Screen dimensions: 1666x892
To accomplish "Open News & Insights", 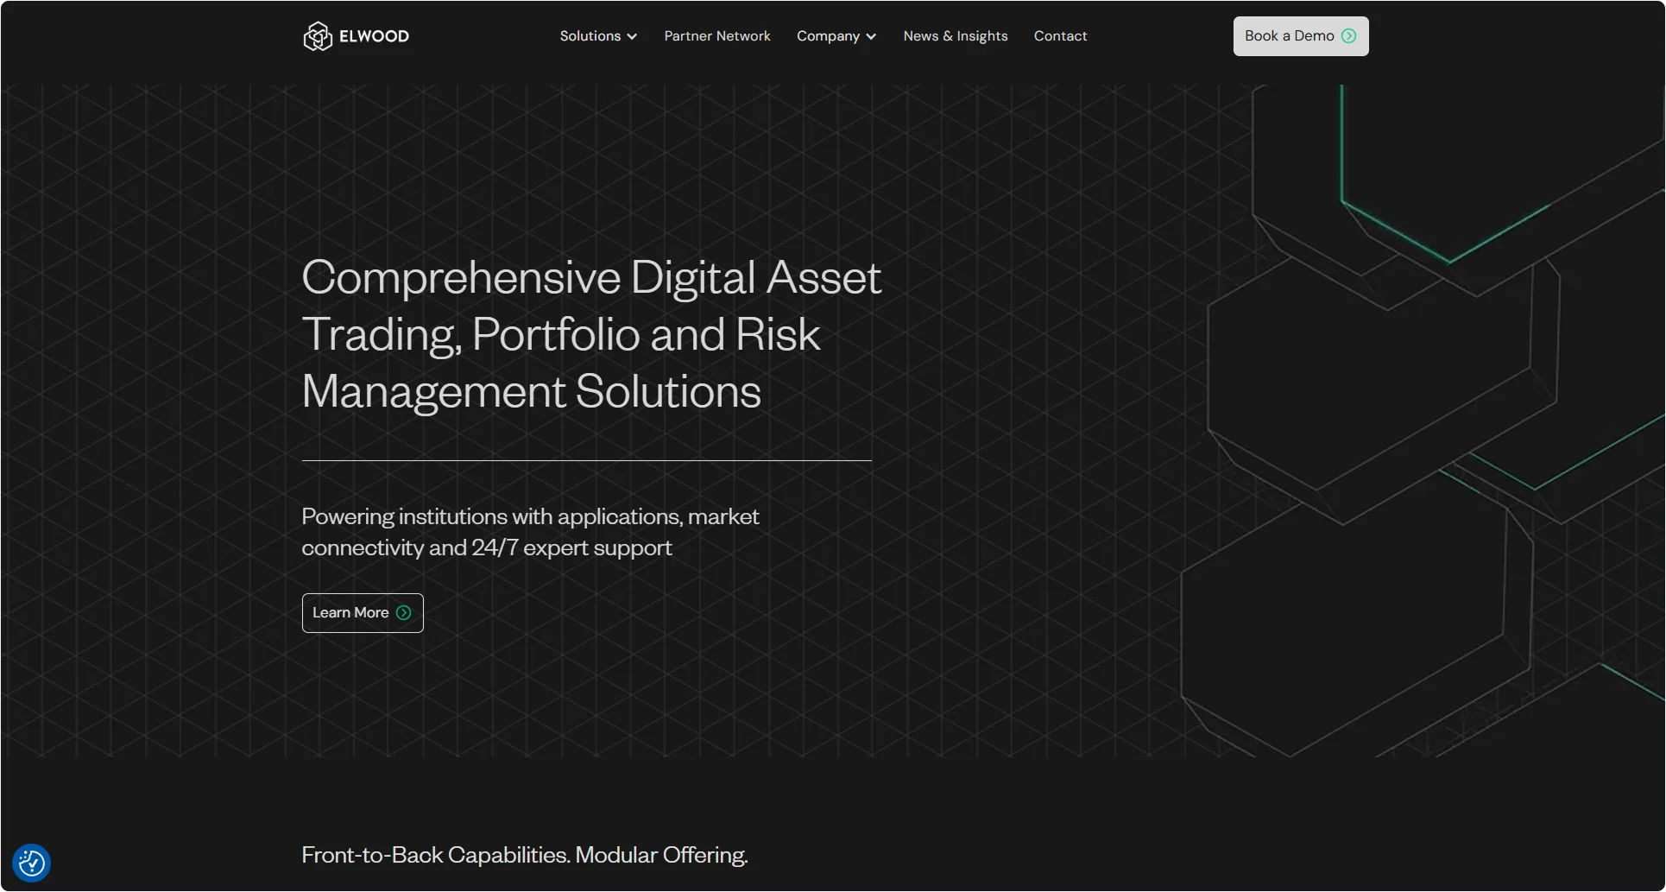I will [955, 36].
